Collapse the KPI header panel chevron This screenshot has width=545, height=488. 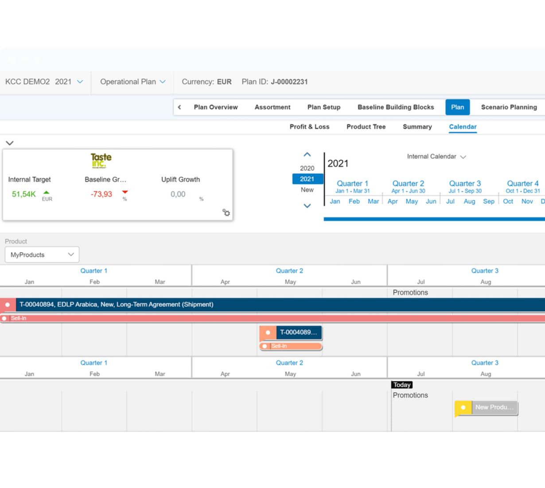10,143
